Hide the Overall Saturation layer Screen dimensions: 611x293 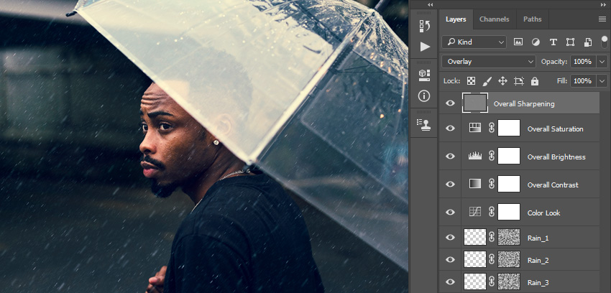click(450, 128)
